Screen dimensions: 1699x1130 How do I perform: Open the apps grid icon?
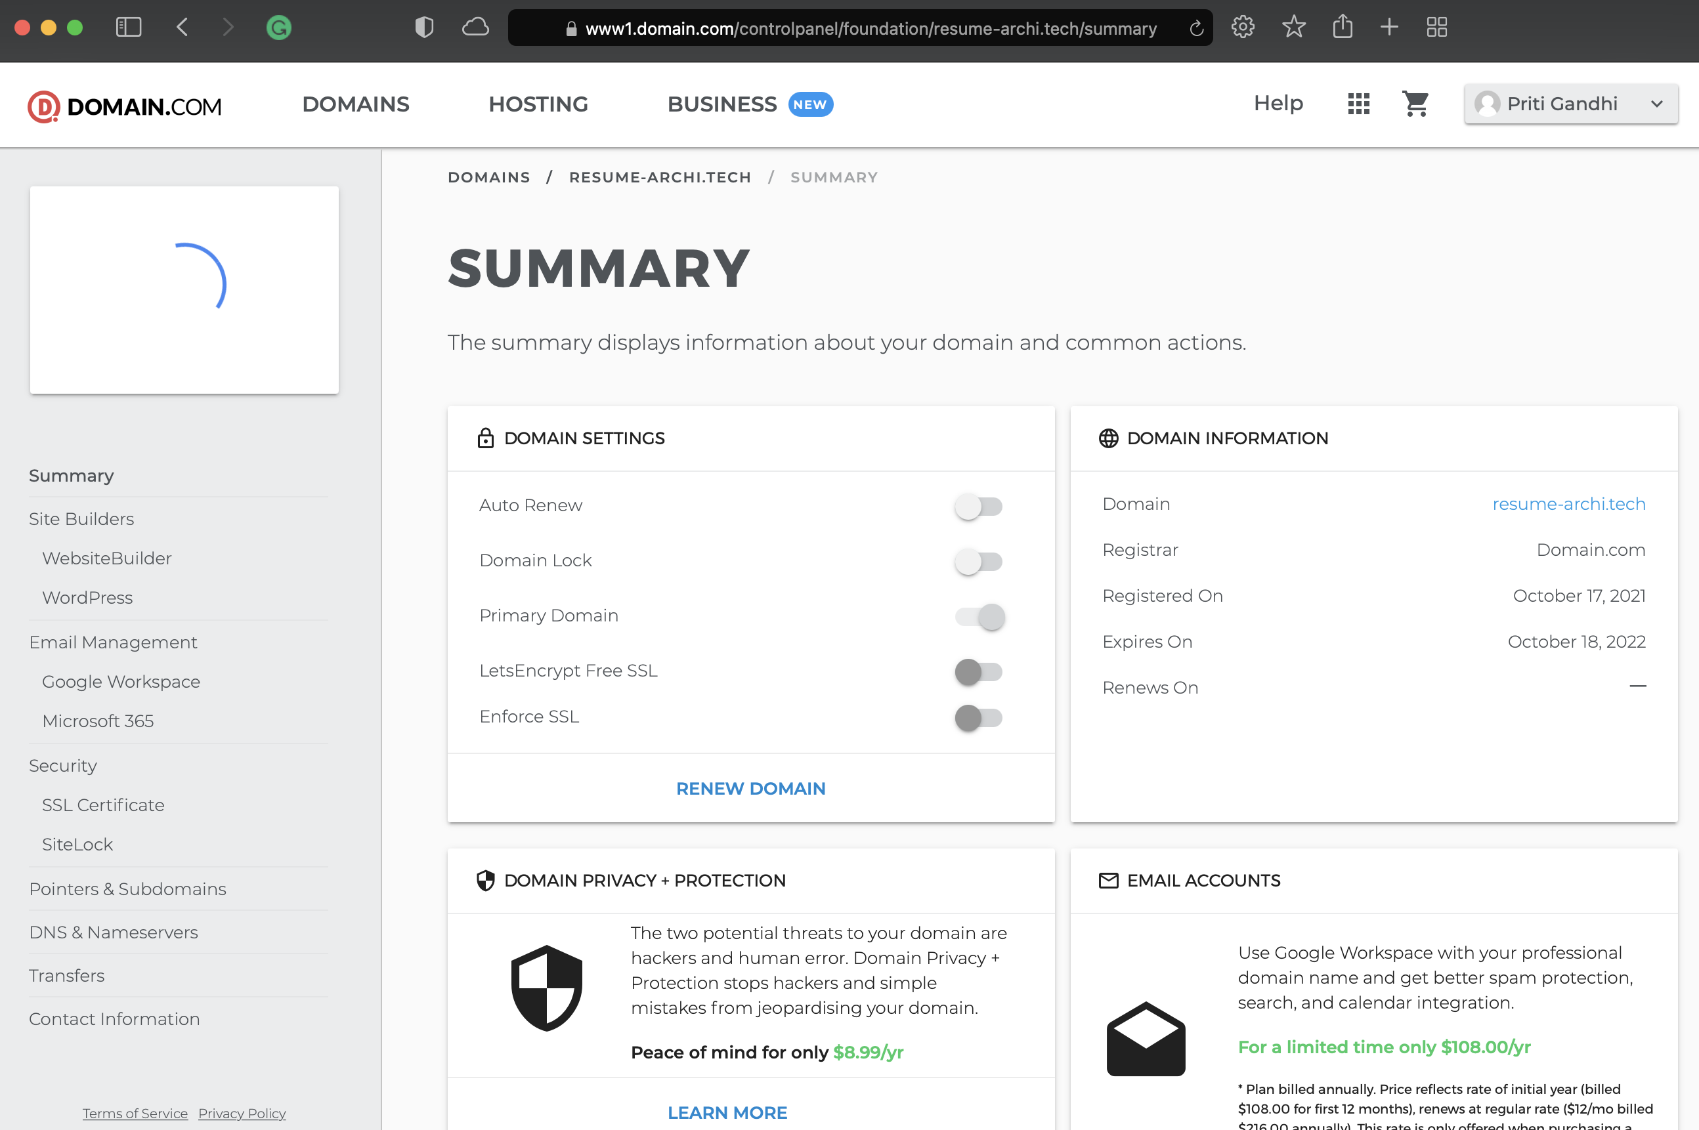pos(1358,104)
